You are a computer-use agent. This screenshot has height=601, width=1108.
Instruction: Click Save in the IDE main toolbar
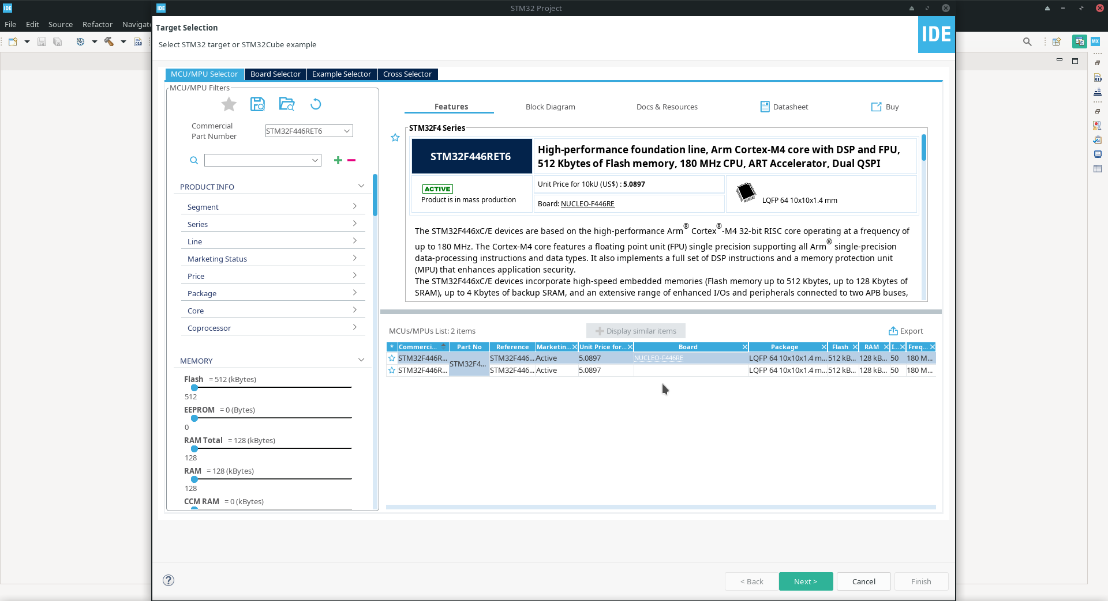tap(42, 41)
